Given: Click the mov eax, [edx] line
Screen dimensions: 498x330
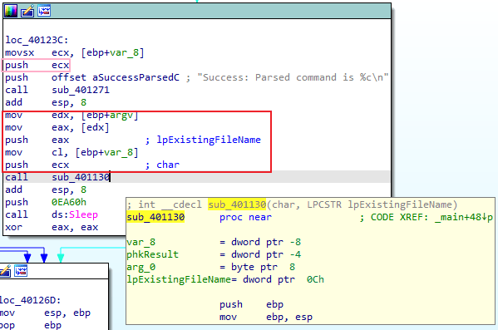Looking at the screenshot, I should [57, 127].
